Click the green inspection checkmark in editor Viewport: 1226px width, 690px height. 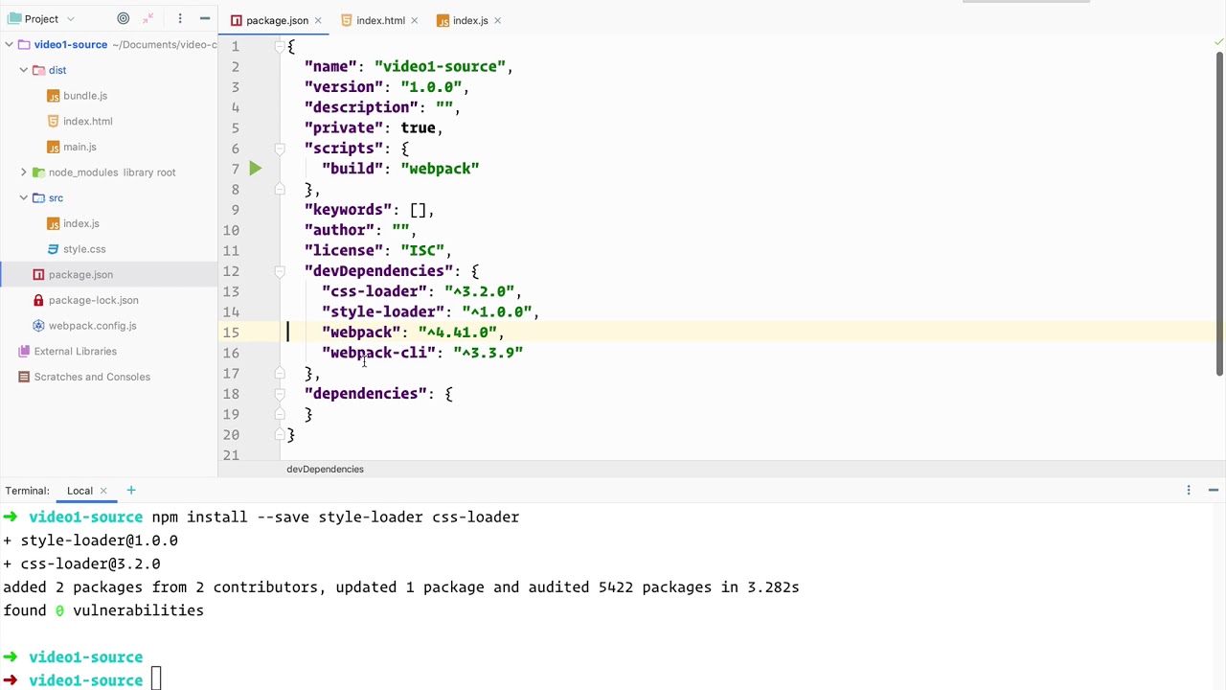pyautogui.click(x=1218, y=42)
